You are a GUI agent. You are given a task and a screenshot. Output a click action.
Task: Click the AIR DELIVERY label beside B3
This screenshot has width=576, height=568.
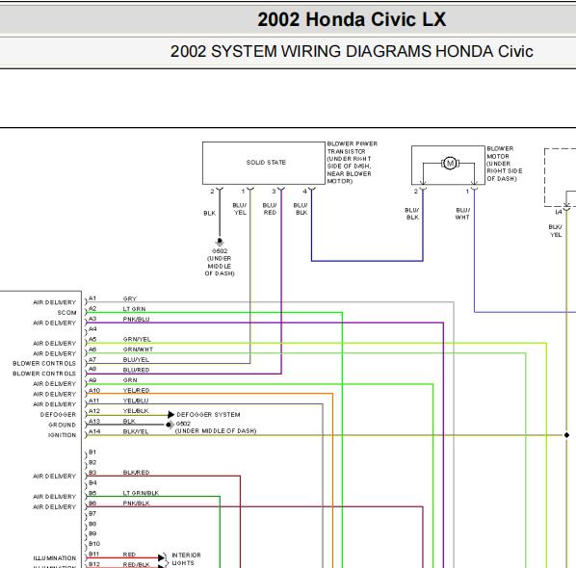54,477
